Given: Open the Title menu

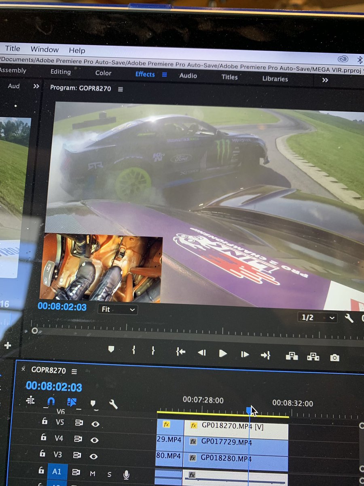Looking at the screenshot, I should [13, 48].
